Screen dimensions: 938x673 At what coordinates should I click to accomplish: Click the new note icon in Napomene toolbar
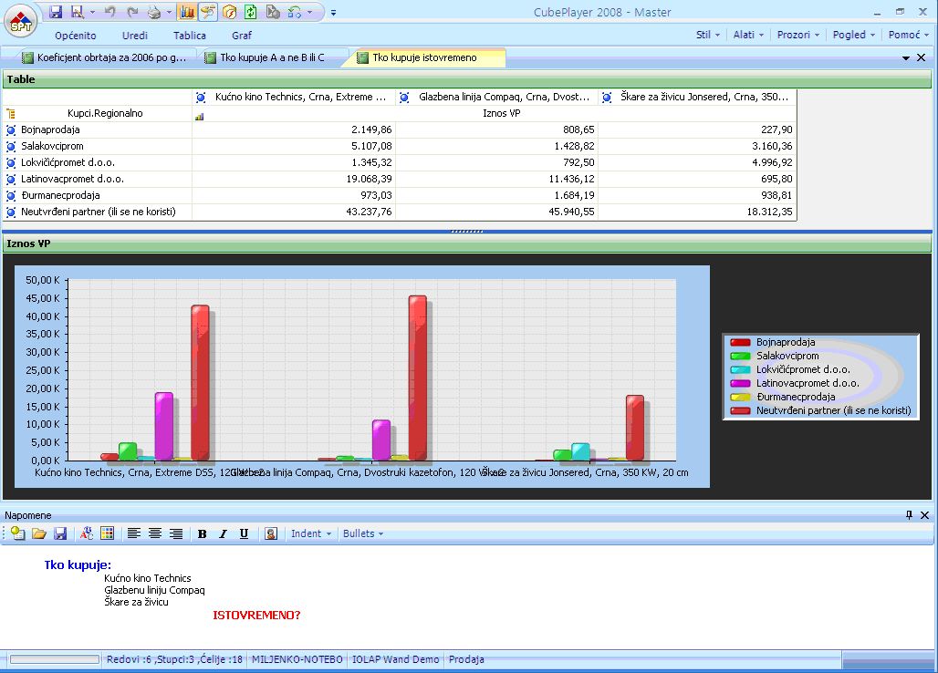tap(18, 533)
